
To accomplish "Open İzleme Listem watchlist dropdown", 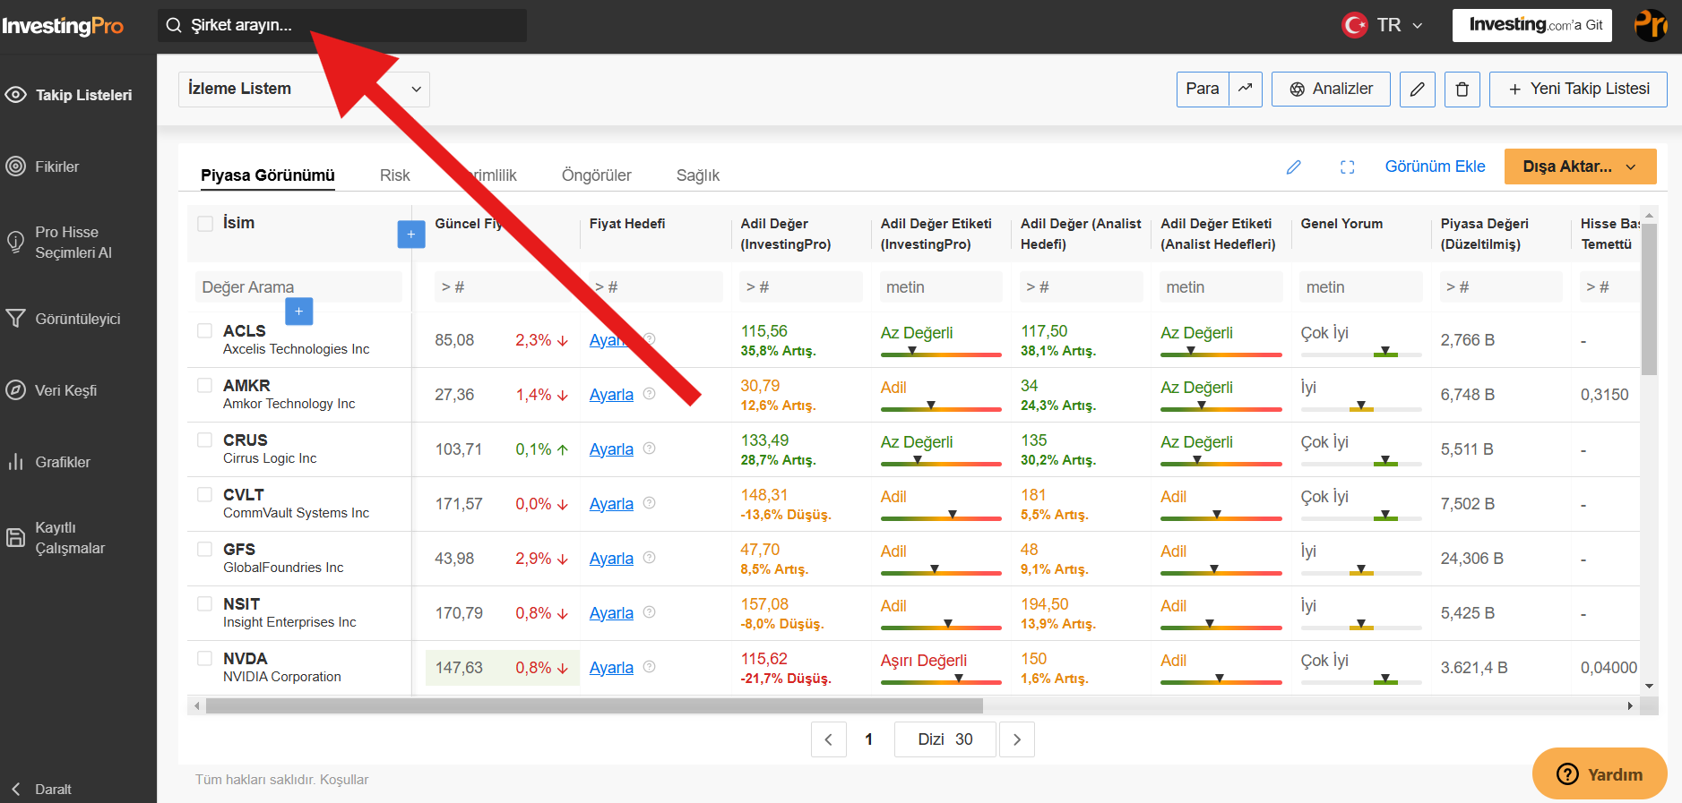I will tap(304, 90).
